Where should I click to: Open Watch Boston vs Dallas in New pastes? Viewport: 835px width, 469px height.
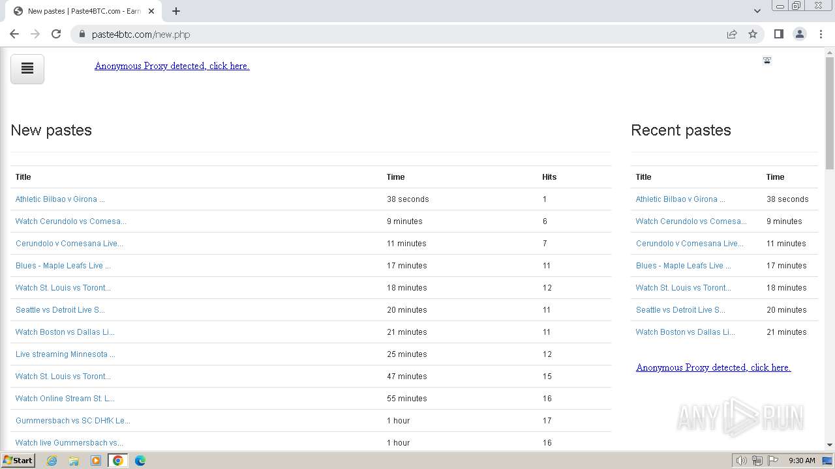click(65, 332)
